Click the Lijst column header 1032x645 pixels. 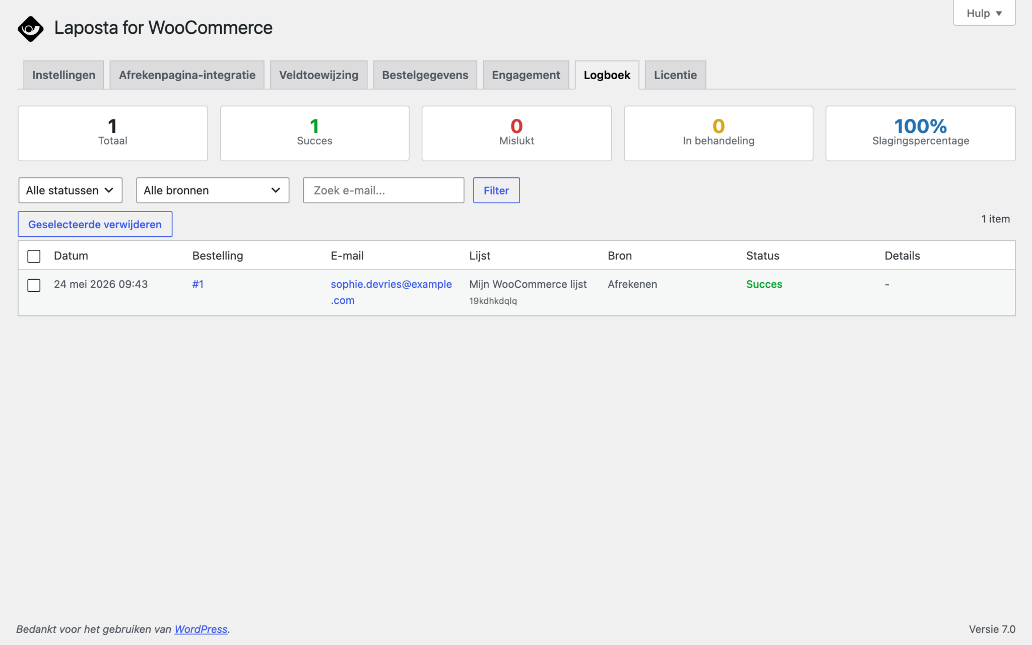pyautogui.click(x=480, y=256)
